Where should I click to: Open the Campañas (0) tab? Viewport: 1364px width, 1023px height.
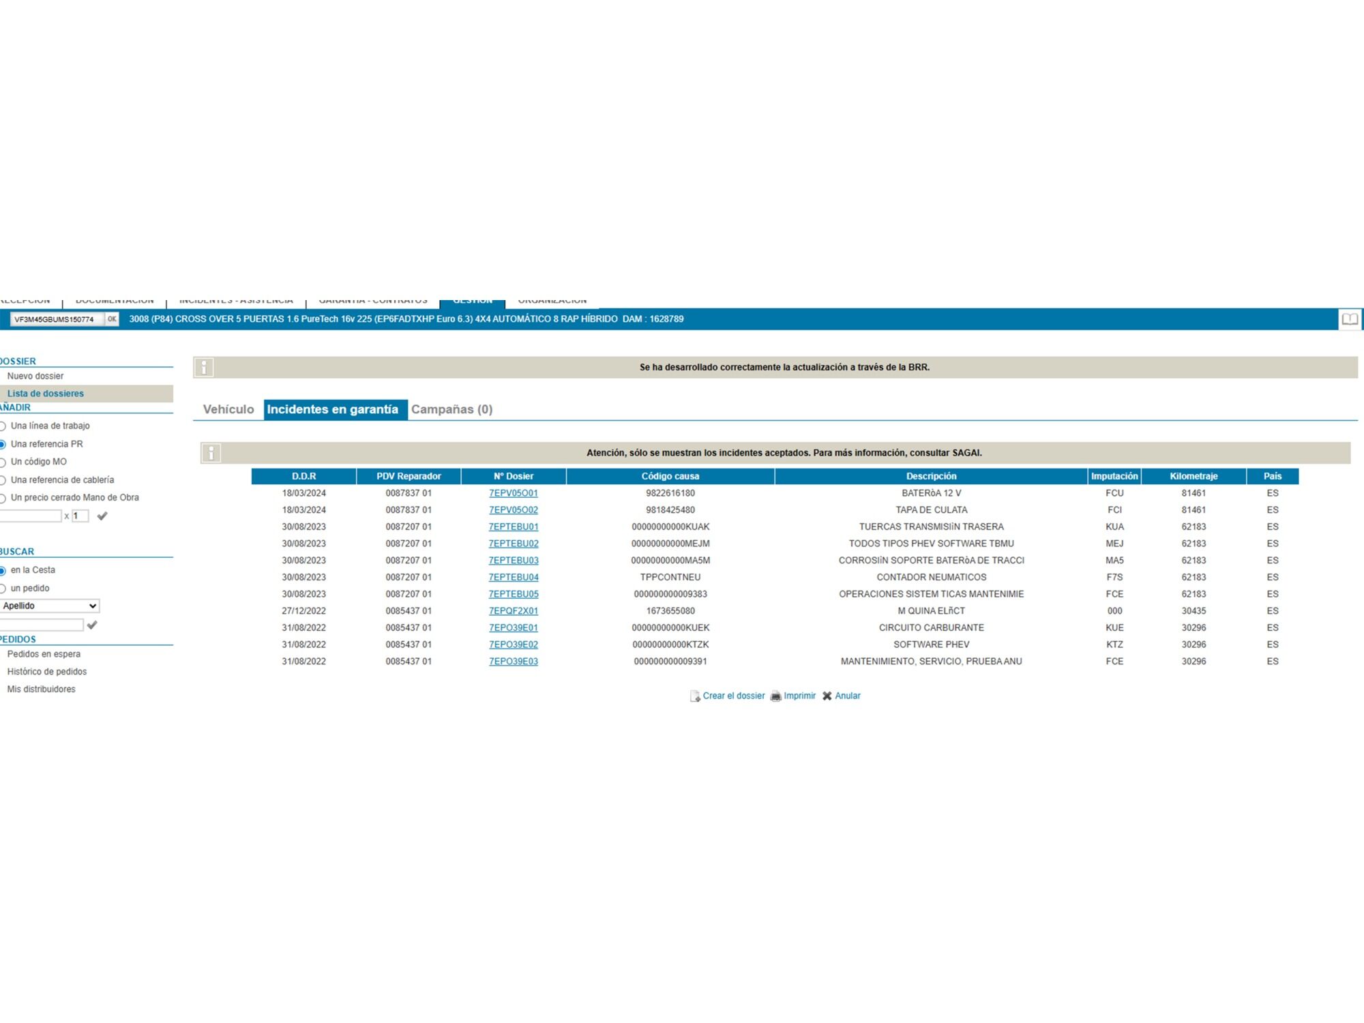[x=451, y=409]
